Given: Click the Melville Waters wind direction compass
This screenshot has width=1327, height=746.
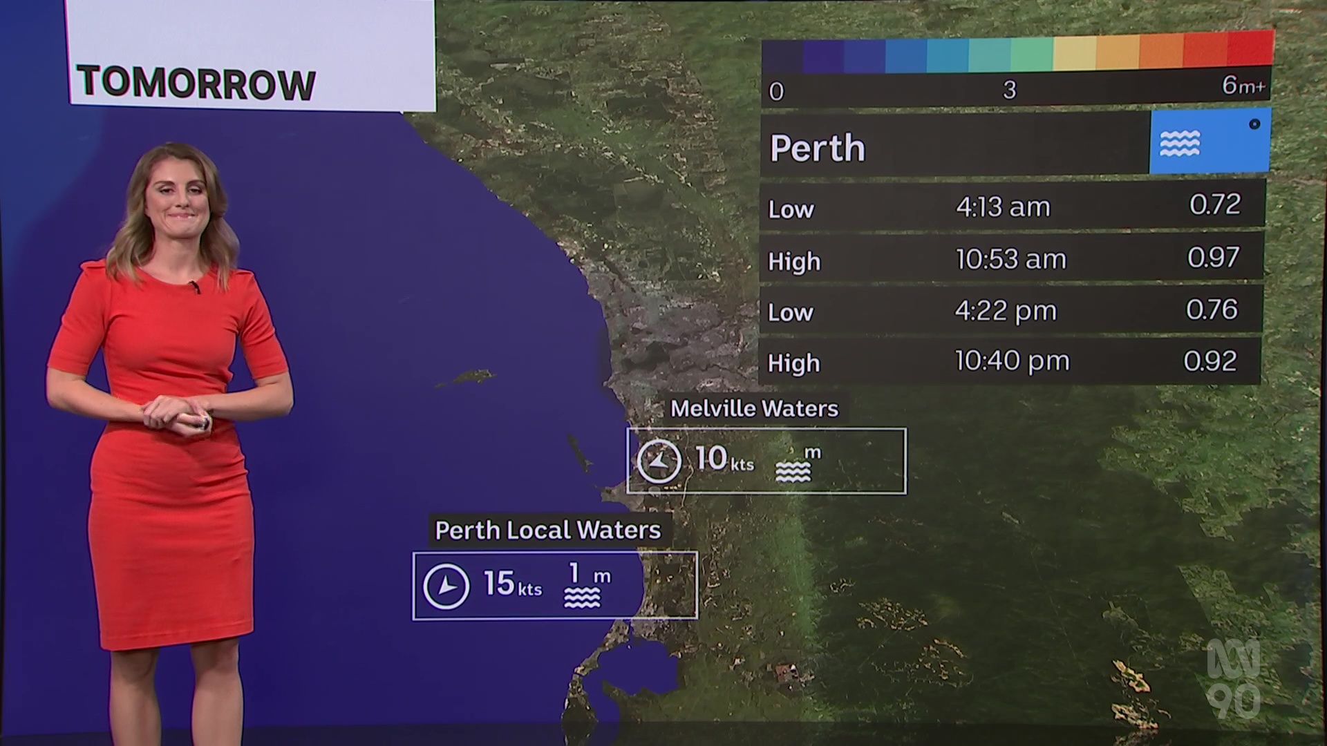Looking at the screenshot, I should click(x=659, y=461).
